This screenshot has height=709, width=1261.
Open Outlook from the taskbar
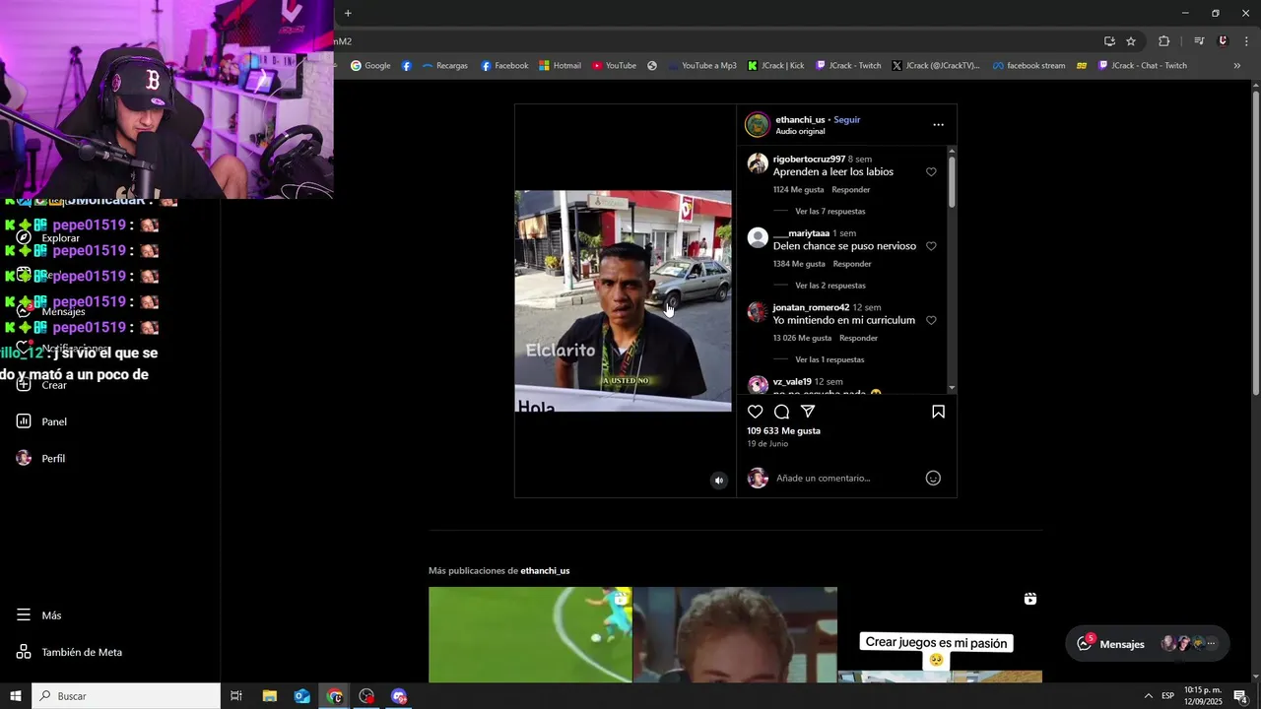(x=301, y=696)
